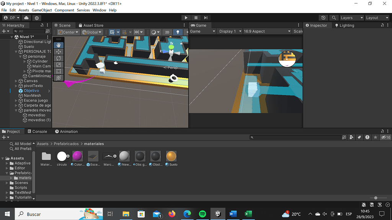Open the Layers dropdown

click(x=351, y=17)
